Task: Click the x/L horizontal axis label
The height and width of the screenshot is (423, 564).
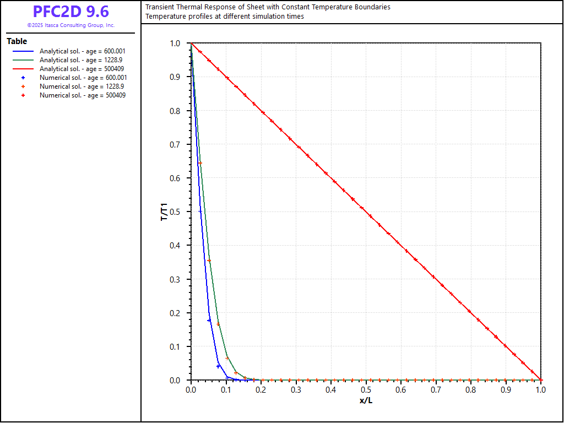Action: click(366, 400)
